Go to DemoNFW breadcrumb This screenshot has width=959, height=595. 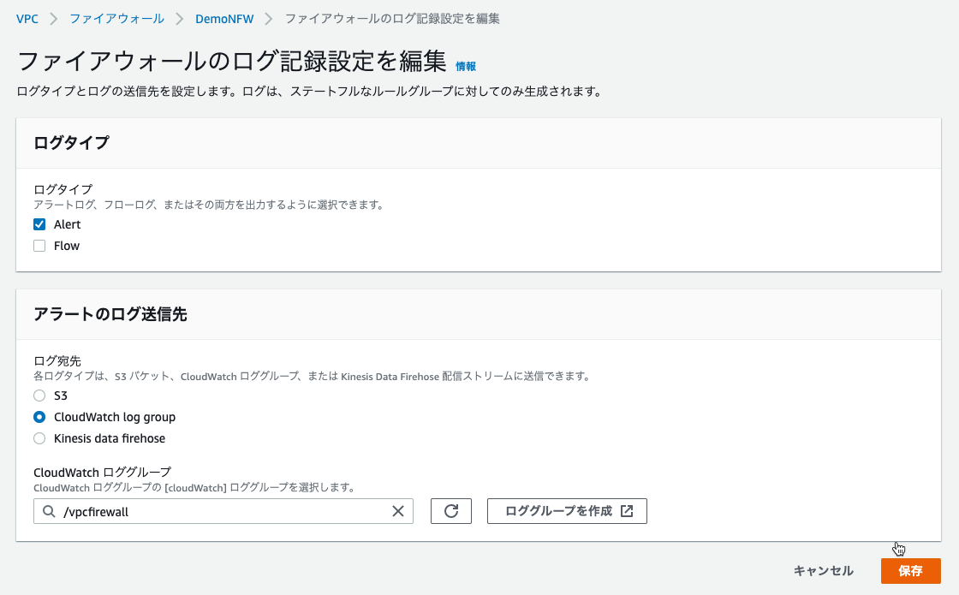224,19
